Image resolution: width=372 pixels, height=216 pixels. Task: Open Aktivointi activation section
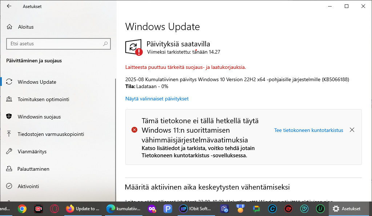point(28,186)
